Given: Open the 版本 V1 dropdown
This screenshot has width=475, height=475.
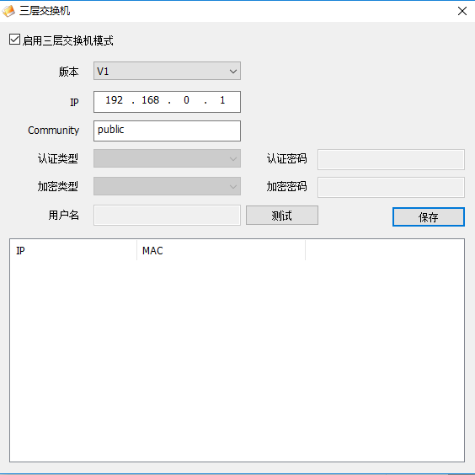Looking at the screenshot, I should coord(167,71).
